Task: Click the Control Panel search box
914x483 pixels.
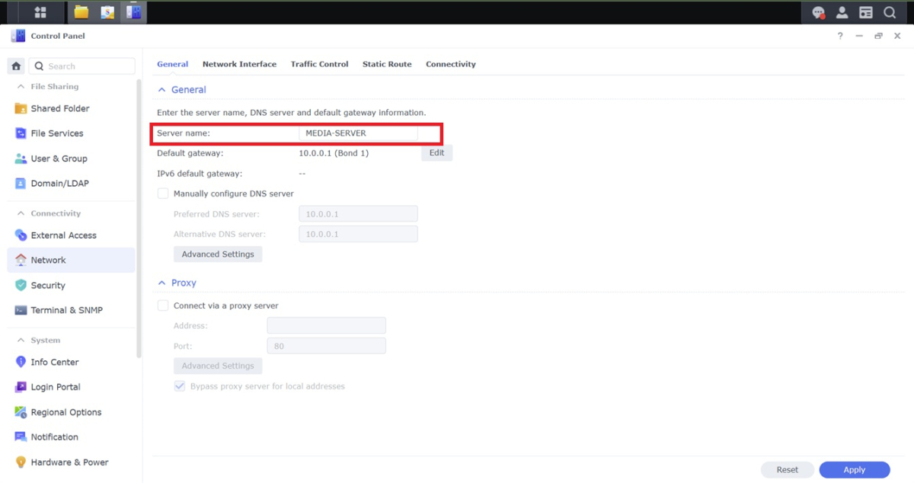Action: tap(83, 66)
